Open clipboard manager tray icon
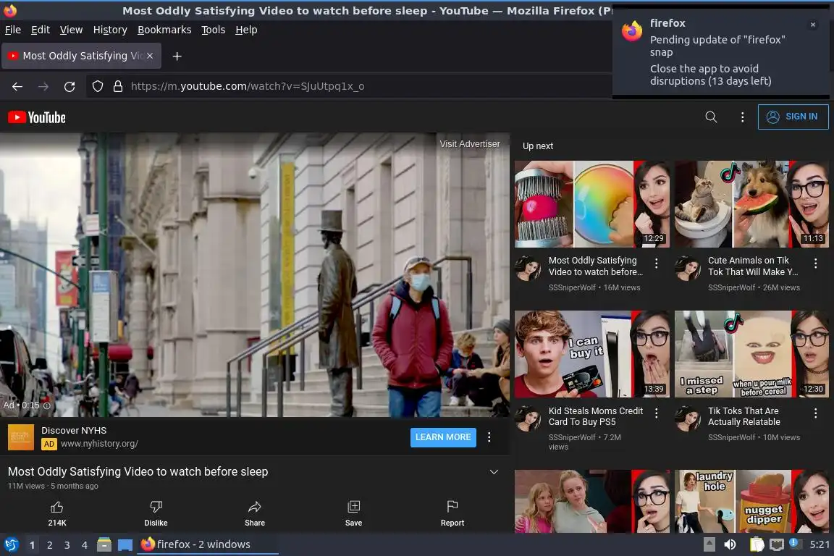The width and height of the screenshot is (834, 556). (x=757, y=545)
